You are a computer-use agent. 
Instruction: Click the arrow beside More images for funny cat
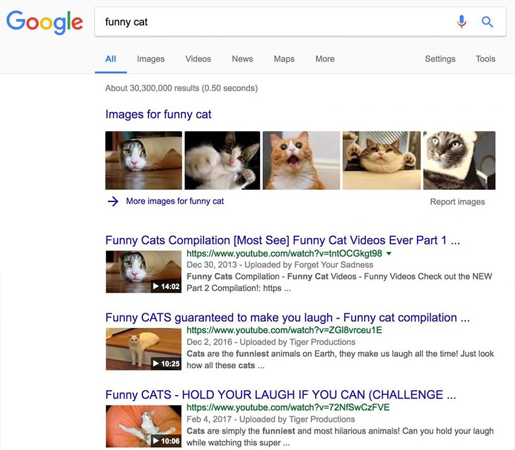pyautogui.click(x=113, y=201)
